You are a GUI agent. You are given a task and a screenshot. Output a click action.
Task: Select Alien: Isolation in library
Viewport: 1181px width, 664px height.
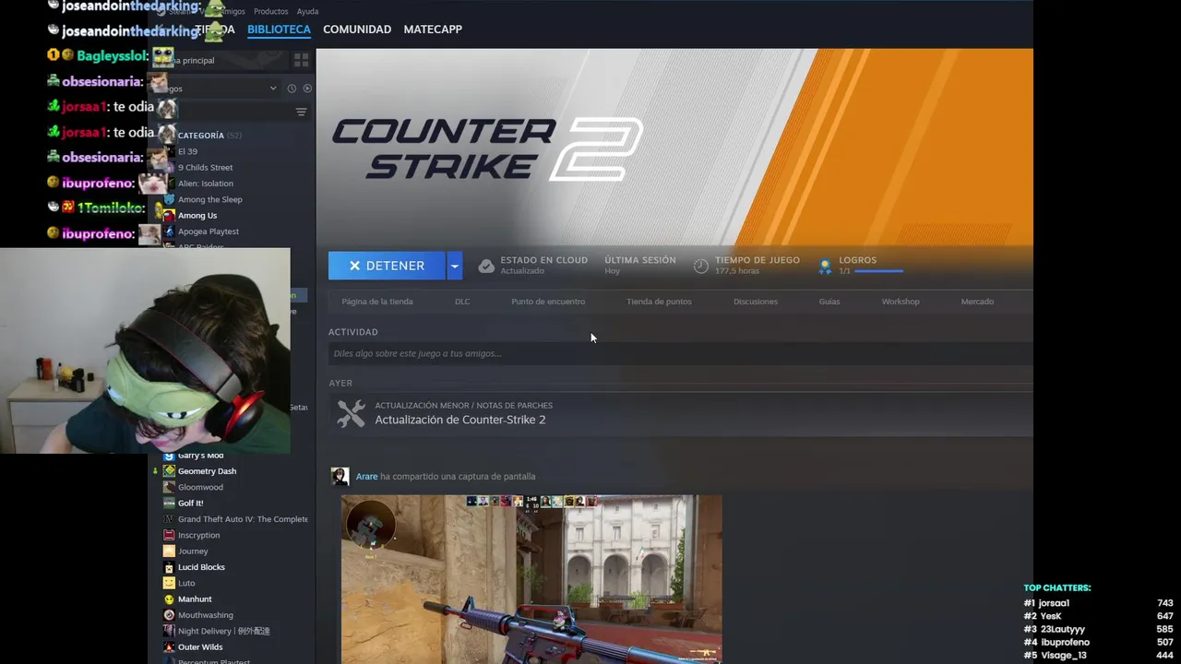[205, 184]
